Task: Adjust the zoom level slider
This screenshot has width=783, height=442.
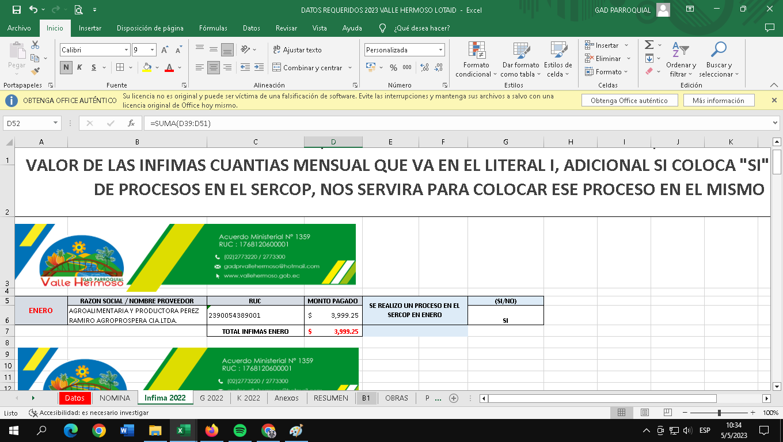Action: click(719, 413)
